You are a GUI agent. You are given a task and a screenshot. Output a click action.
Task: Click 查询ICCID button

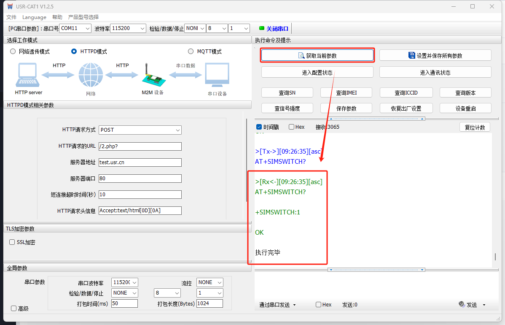406,92
